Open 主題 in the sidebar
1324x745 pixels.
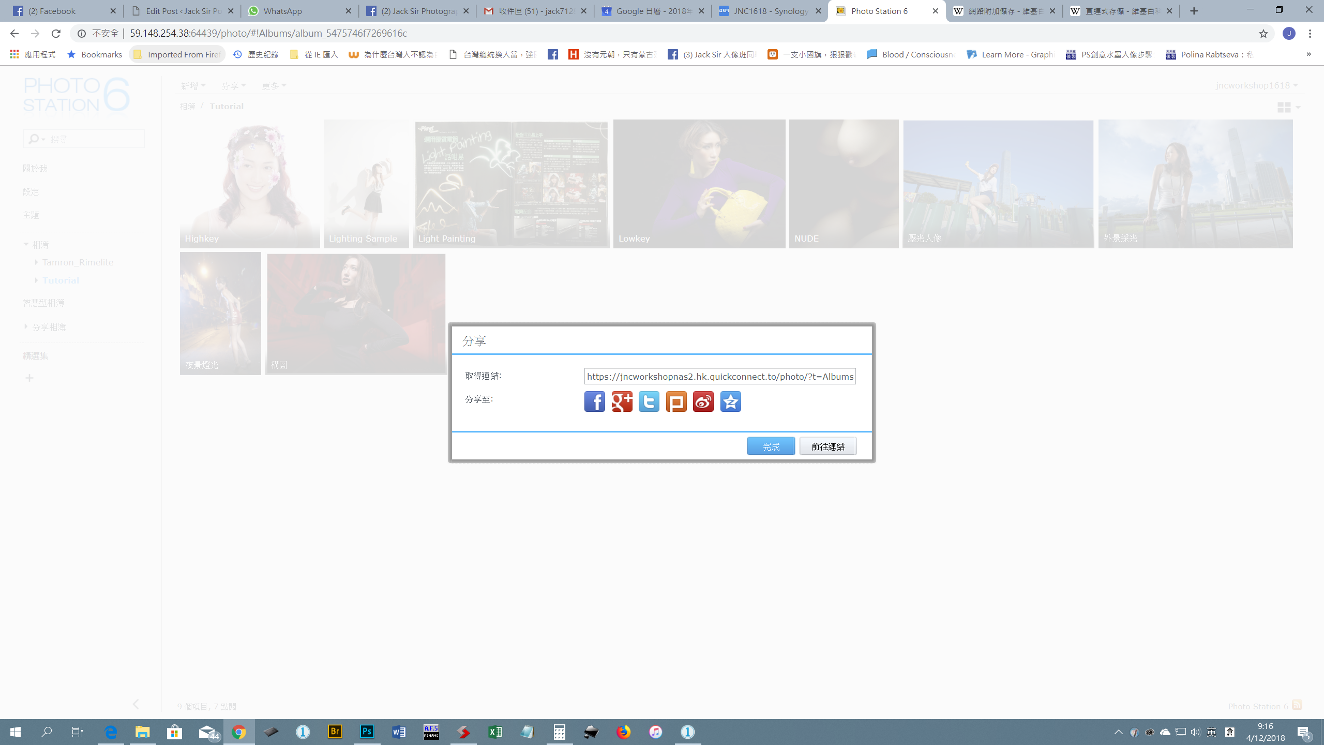(x=31, y=215)
